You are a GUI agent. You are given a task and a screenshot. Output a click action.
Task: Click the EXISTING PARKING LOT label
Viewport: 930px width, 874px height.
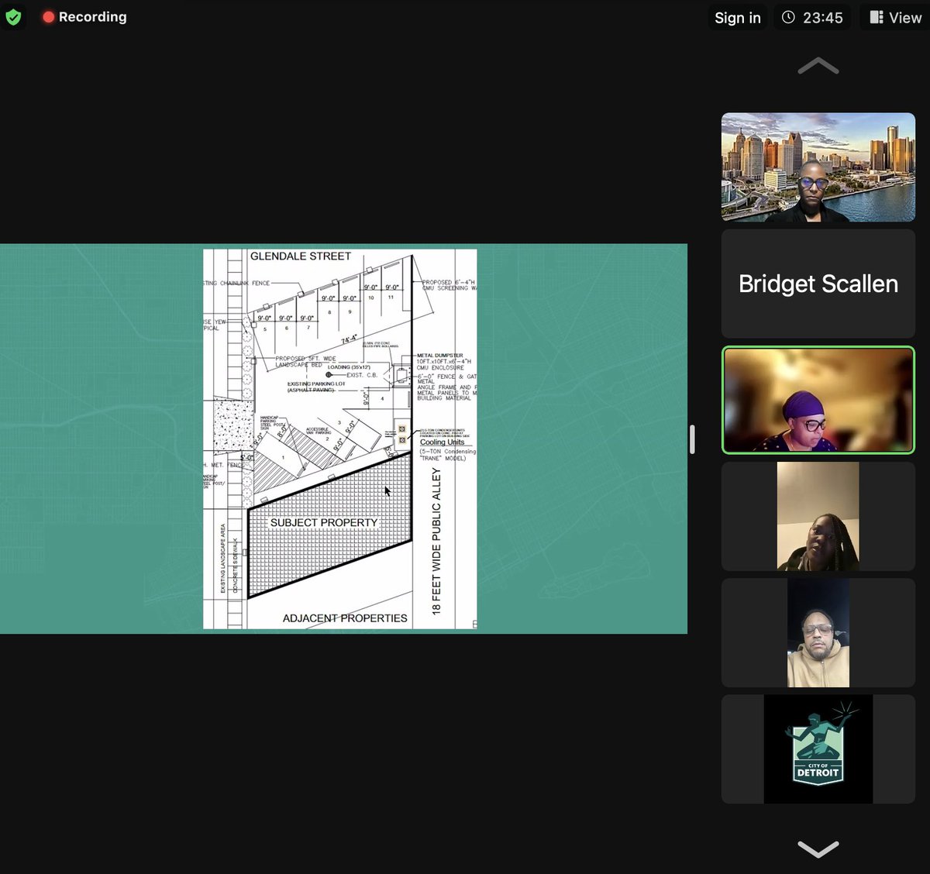click(x=316, y=384)
